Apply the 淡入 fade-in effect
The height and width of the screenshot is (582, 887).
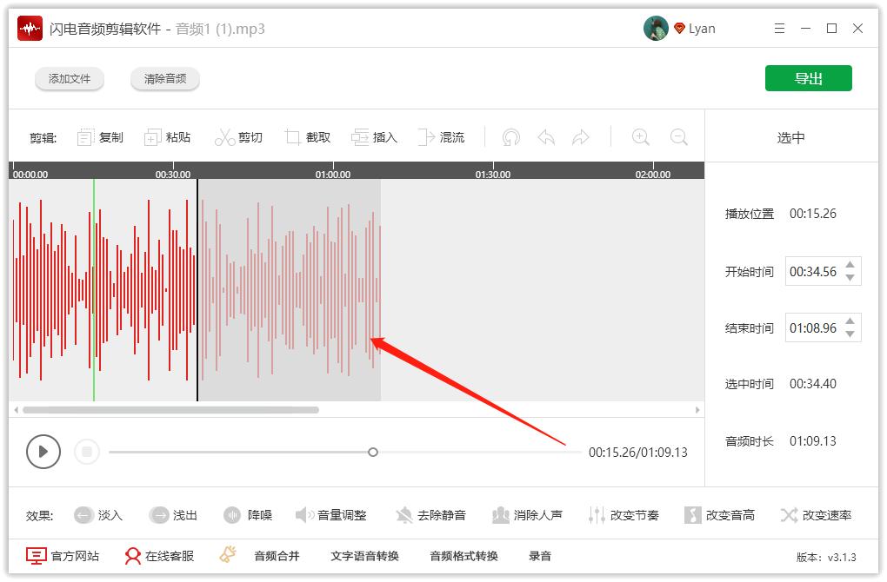(x=98, y=514)
